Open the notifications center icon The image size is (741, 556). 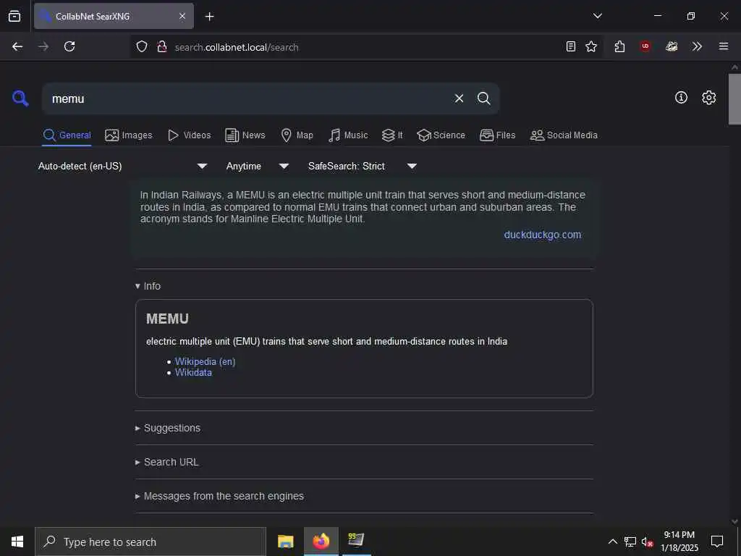pos(717,542)
